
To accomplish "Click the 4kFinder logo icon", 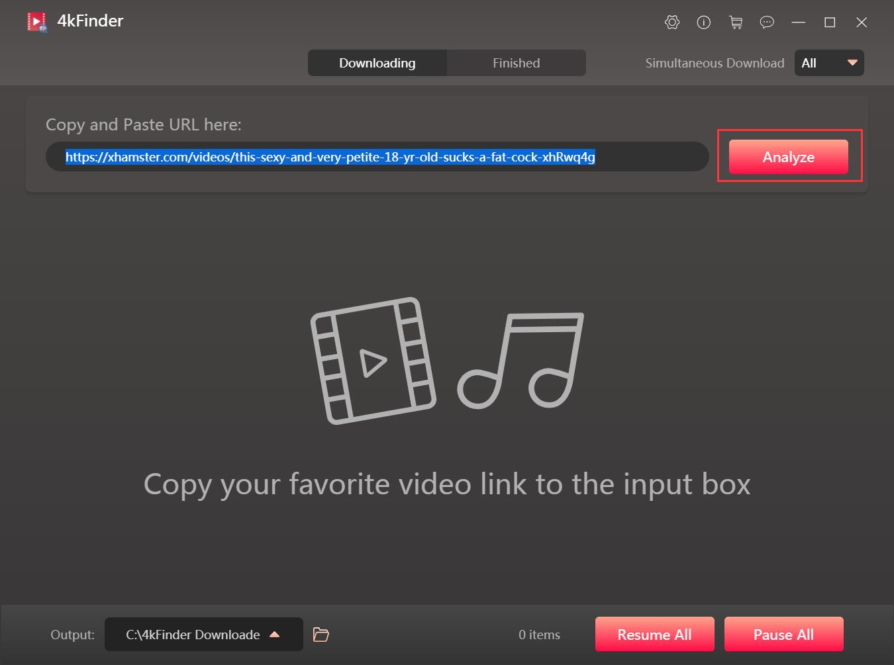I will [x=36, y=21].
